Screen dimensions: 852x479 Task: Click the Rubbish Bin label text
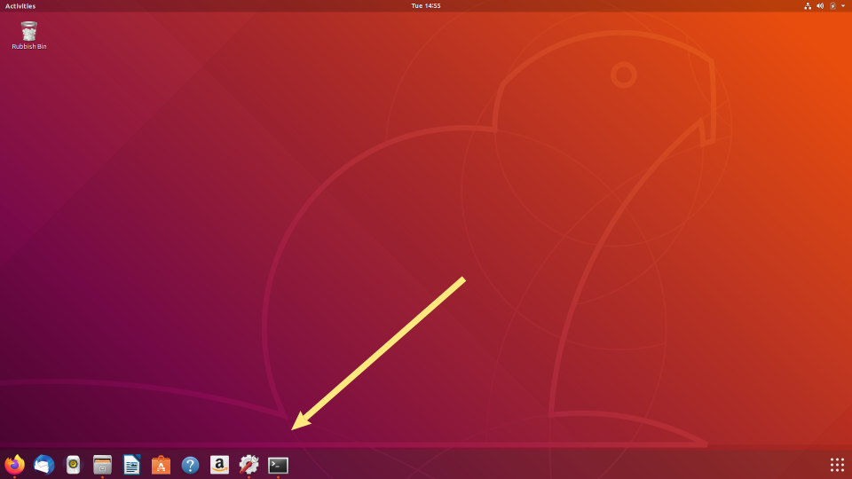point(29,47)
